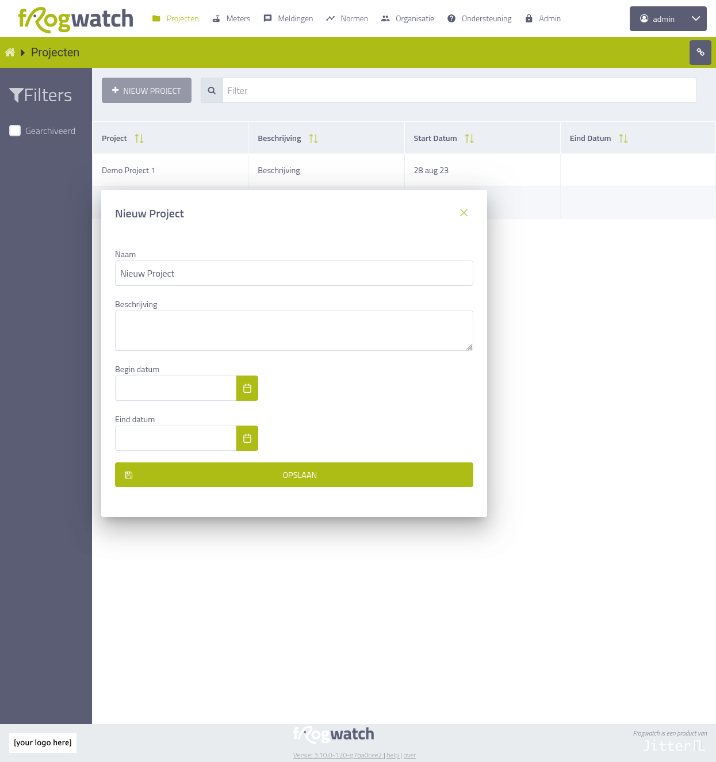Click the OPSLAAN save button
This screenshot has width=716, height=762.
click(x=294, y=475)
